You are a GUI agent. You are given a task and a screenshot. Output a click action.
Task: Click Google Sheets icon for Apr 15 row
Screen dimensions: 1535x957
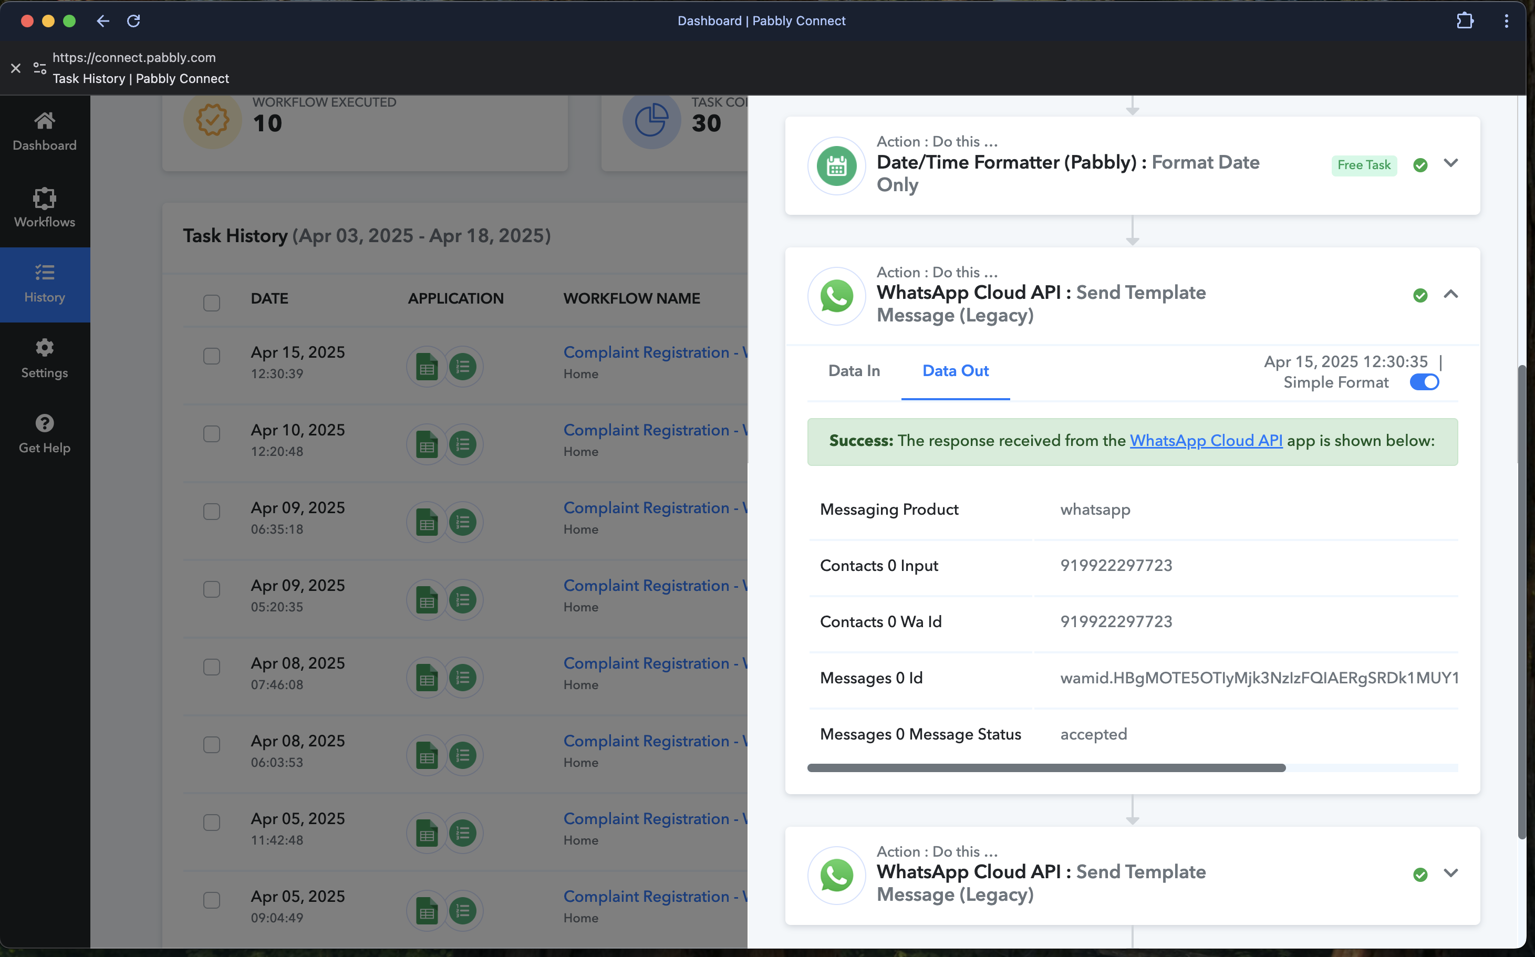click(x=427, y=367)
